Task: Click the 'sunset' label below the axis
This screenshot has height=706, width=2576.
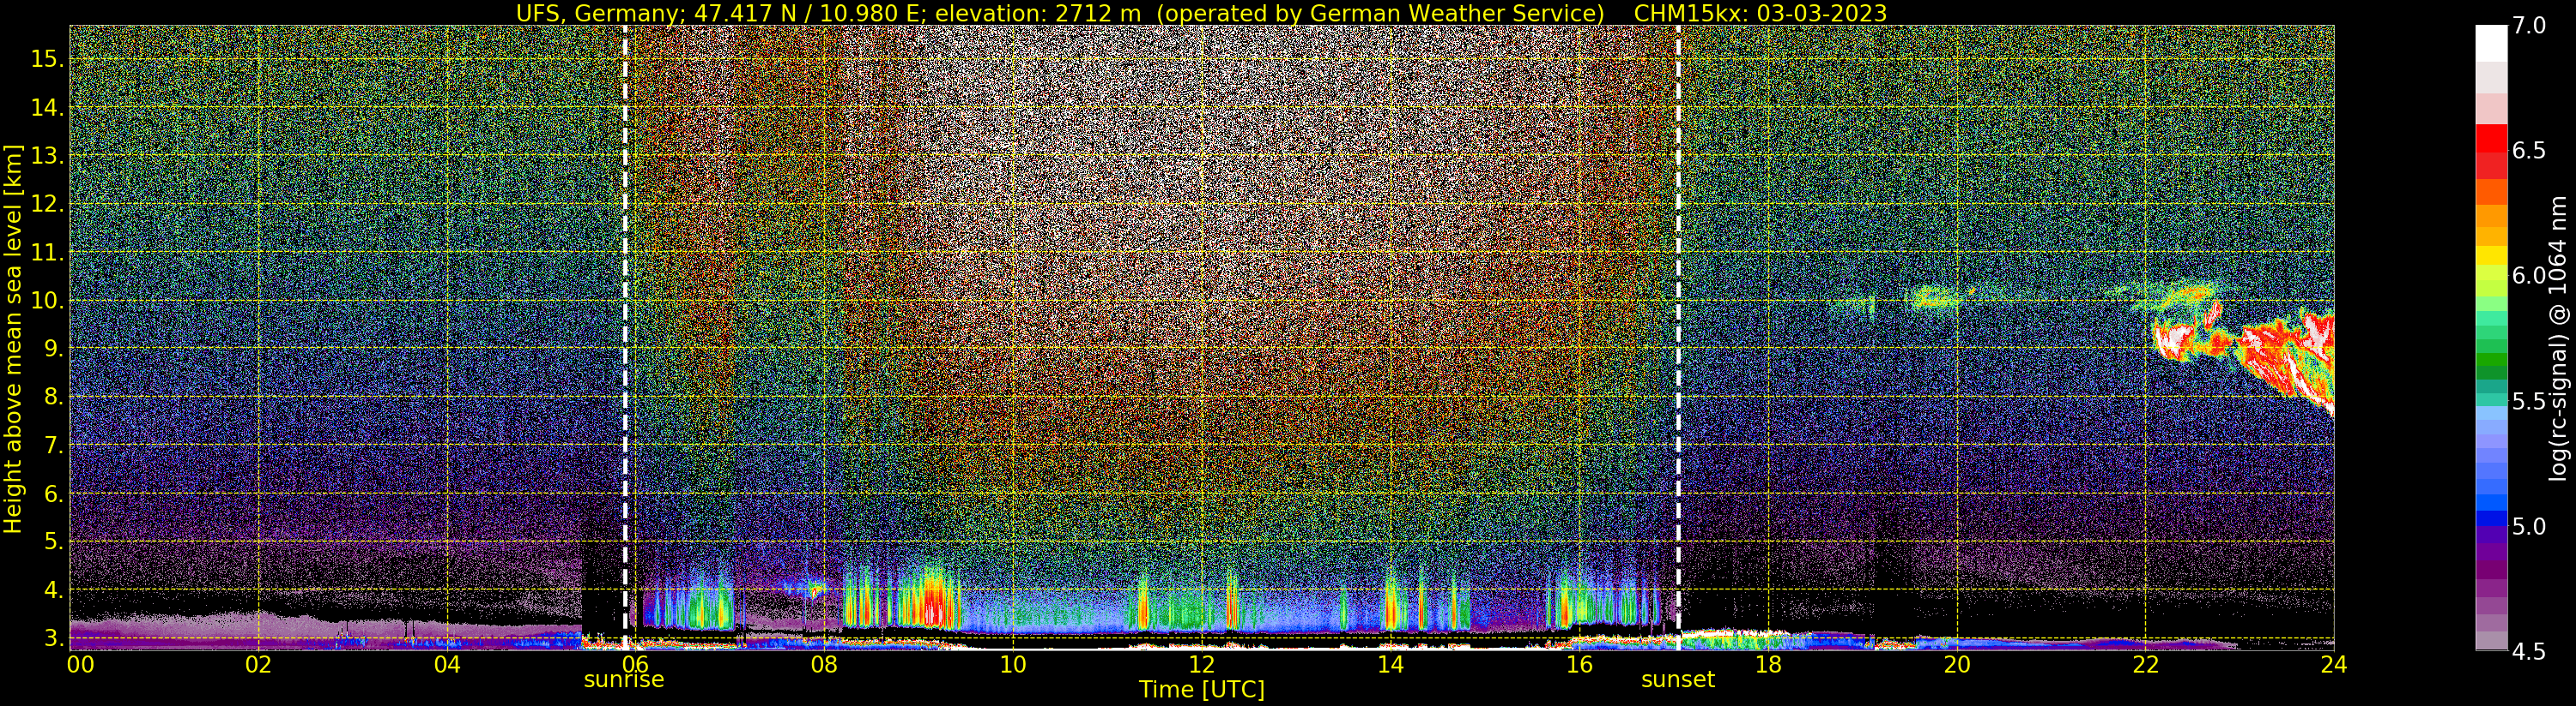Action: [1678, 680]
